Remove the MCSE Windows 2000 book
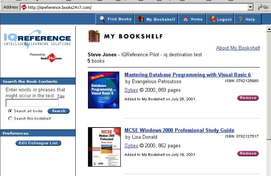 click(x=248, y=153)
